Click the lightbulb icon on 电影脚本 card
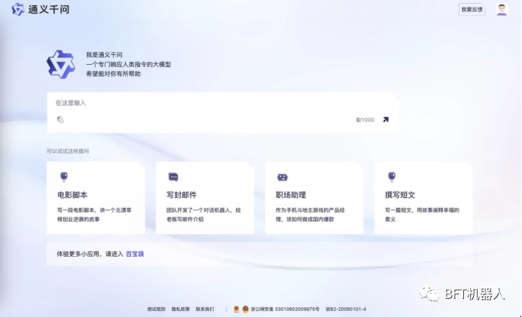 coord(64,177)
